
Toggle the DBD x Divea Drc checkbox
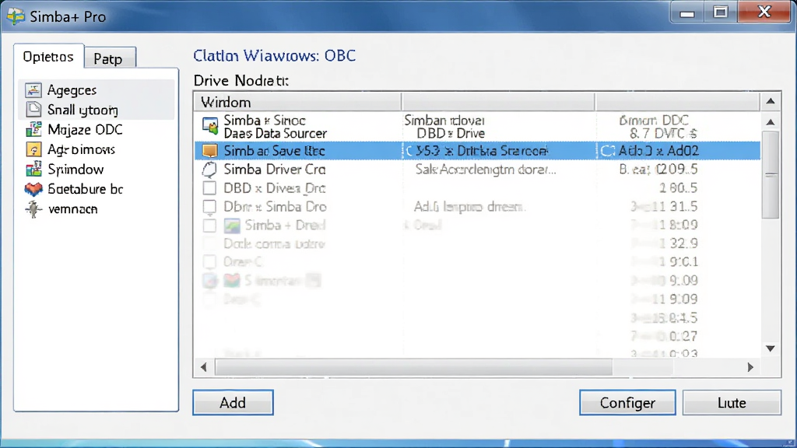[x=209, y=188]
